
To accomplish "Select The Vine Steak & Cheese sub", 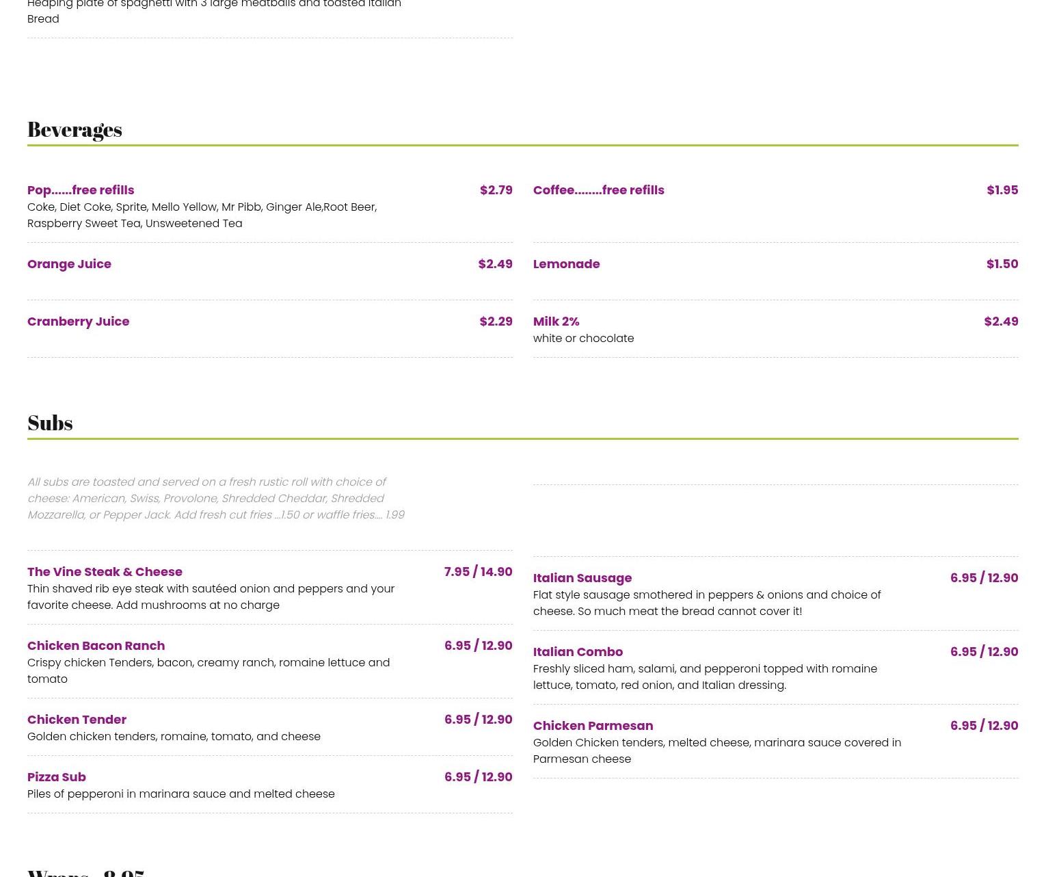I will 105,571.
